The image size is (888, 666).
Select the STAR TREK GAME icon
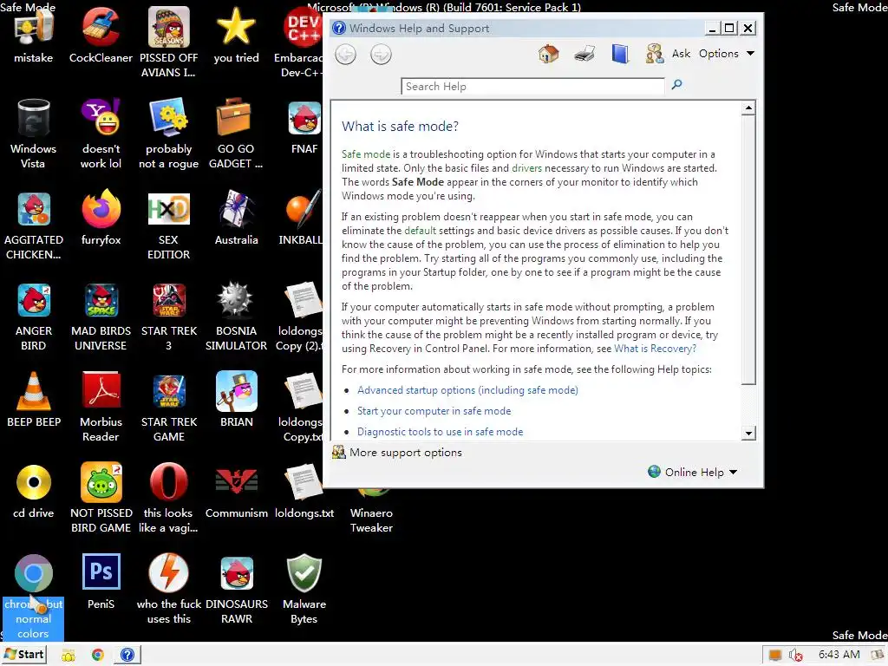169,407
